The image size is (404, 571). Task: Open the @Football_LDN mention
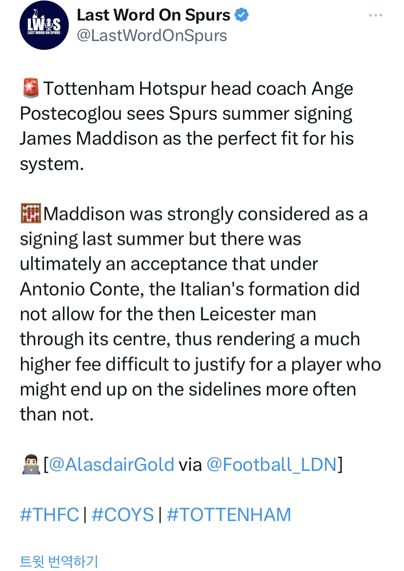(x=272, y=465)
